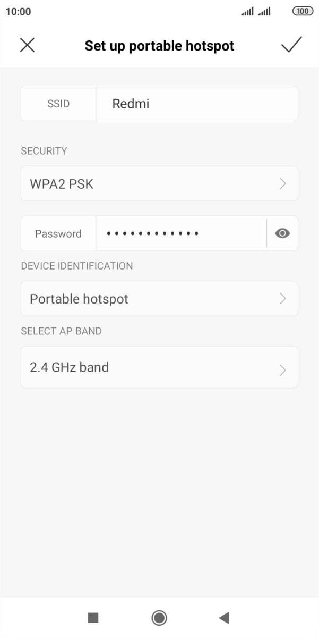Viewport: 319px width, 639px height.
Task: Open the WPA2 PSK security dropdown
Action: tap(159, 184)
